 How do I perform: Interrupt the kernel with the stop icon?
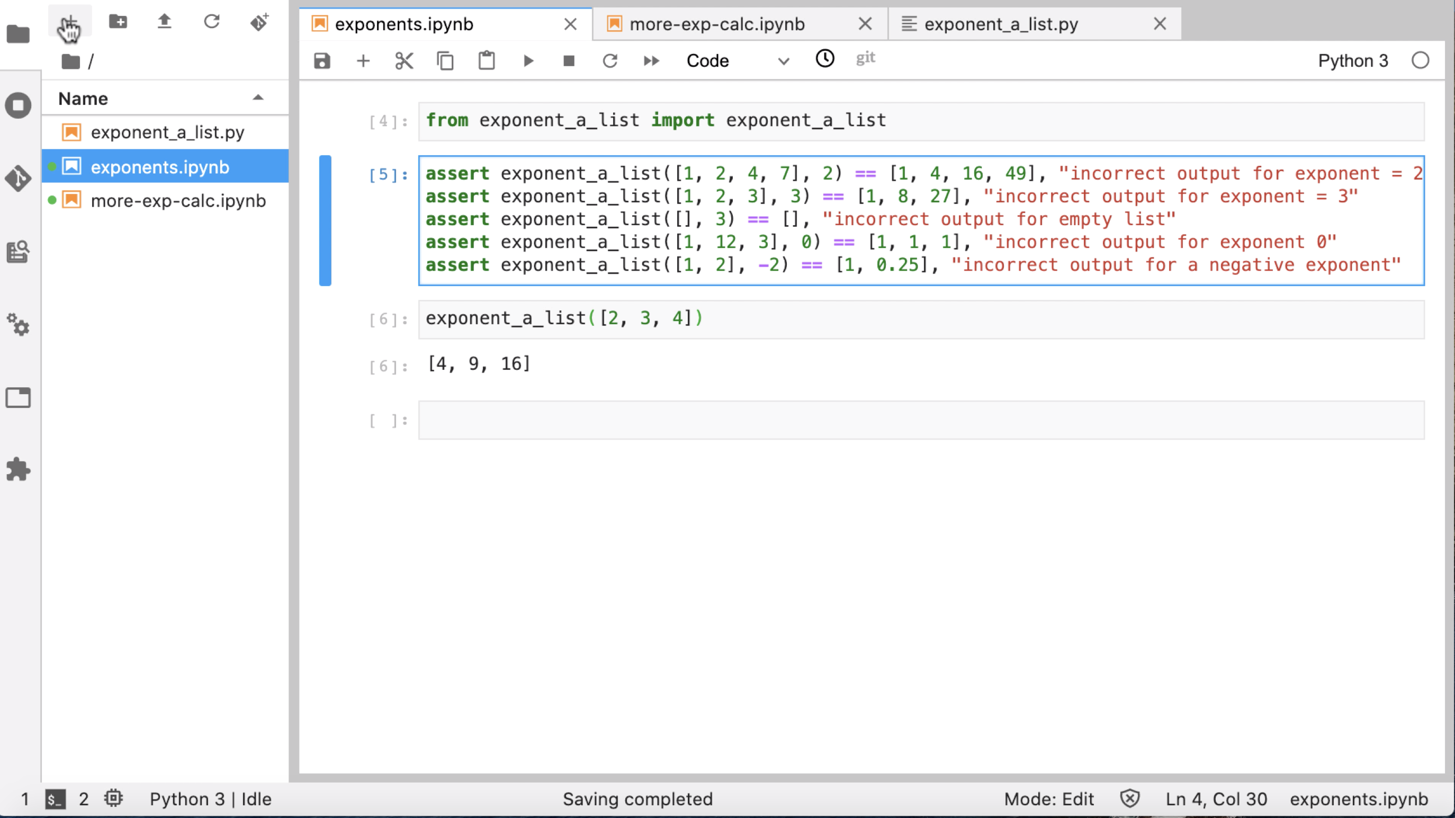tap(569, 60)
